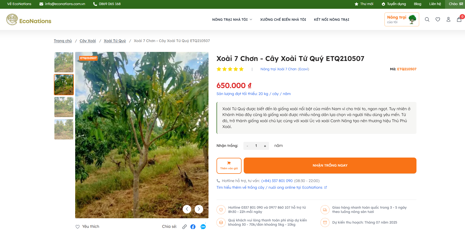The height and width of the screenshot is (239, 465).
Task: Open the search icon in header
Action: (x=427, y=19)
